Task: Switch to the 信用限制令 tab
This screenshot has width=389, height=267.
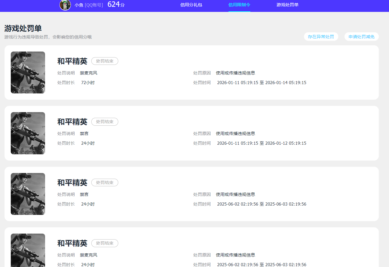Action: 239,5
